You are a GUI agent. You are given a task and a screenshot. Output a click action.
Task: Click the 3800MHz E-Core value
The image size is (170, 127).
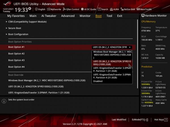tap(146, 93)
